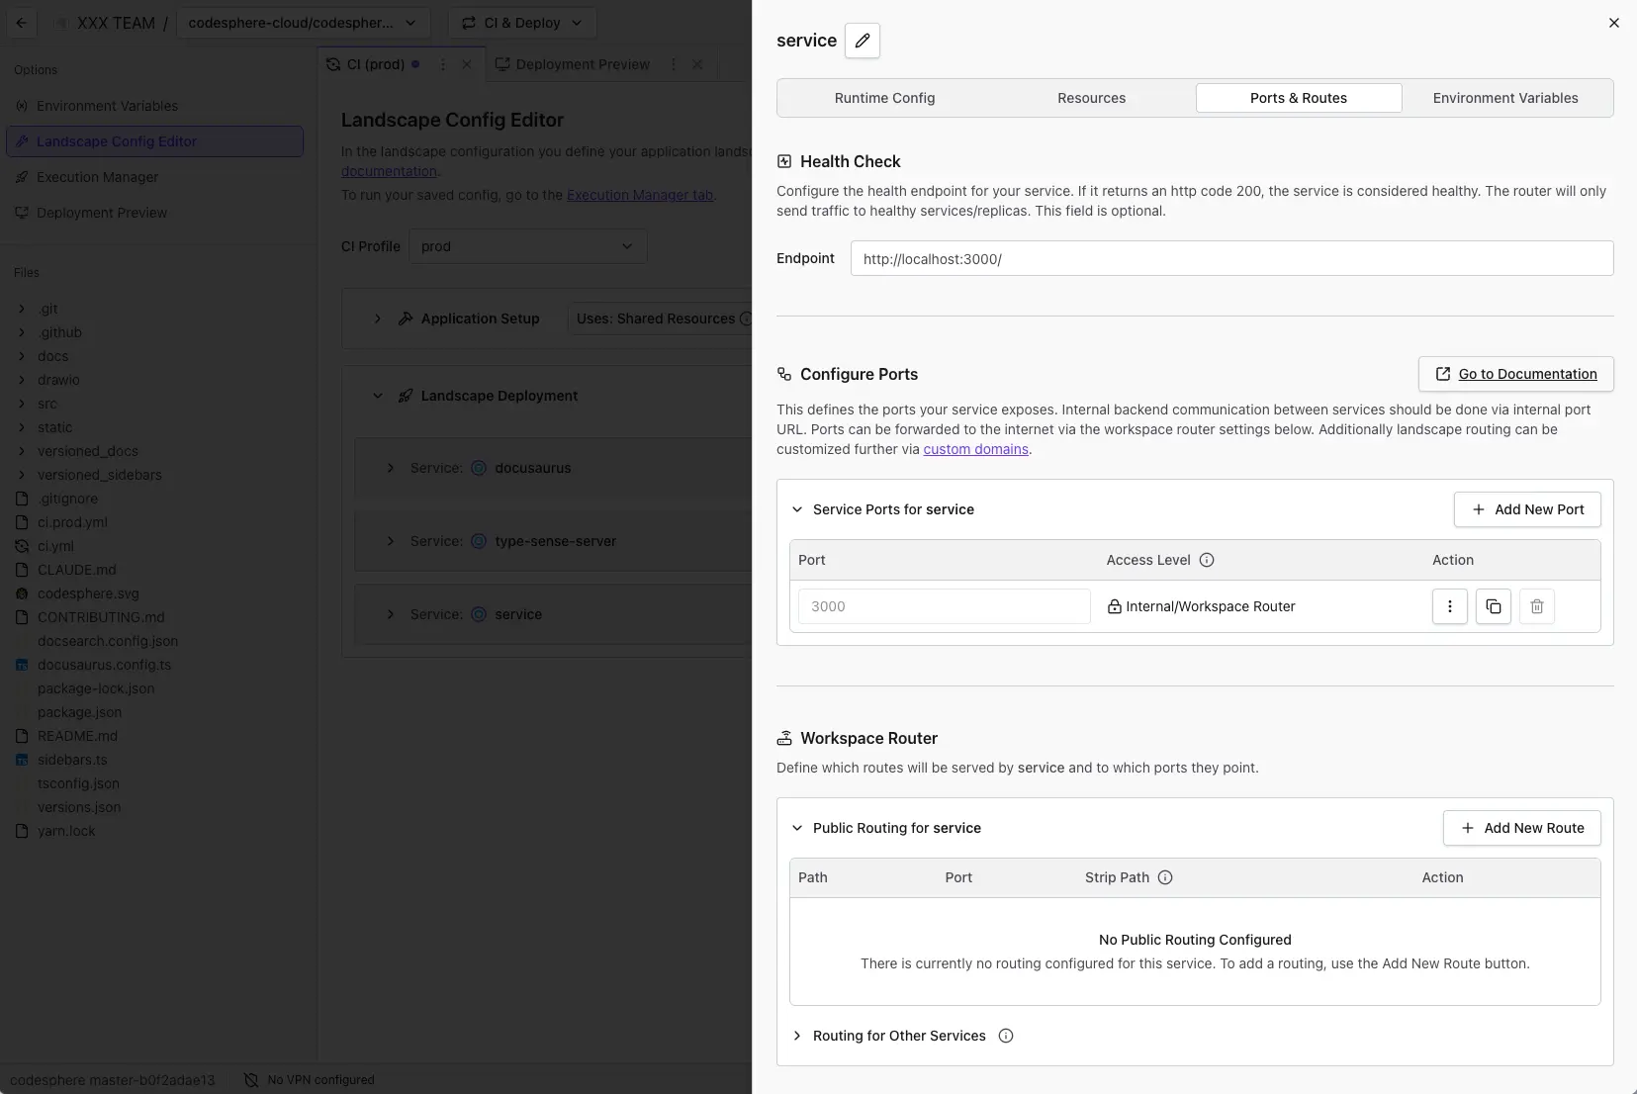Click the Strip Path info icon
Viewport: 1637px width, 1094px height.
click(x=1165, y=877)
